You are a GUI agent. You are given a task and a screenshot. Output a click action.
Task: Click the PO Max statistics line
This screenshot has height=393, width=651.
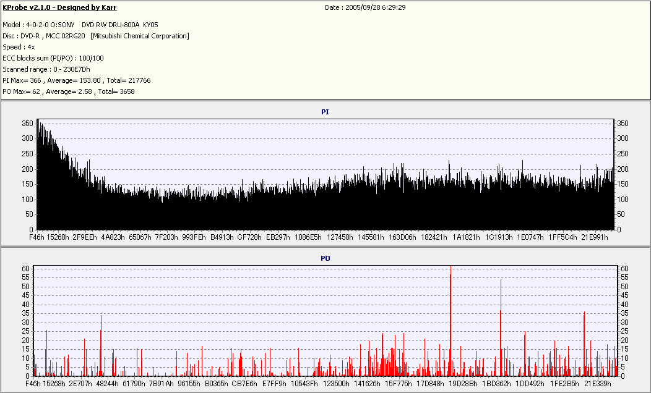point(69,91)
